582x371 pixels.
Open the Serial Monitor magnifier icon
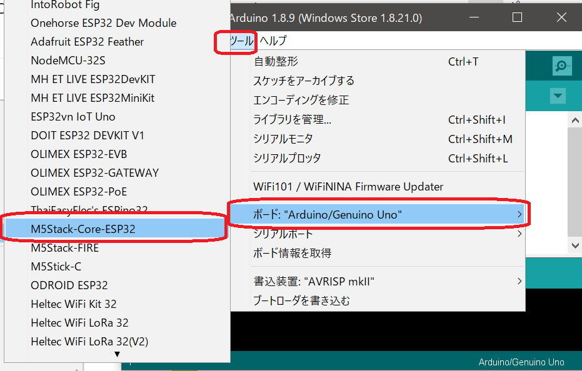coord(561,66)
